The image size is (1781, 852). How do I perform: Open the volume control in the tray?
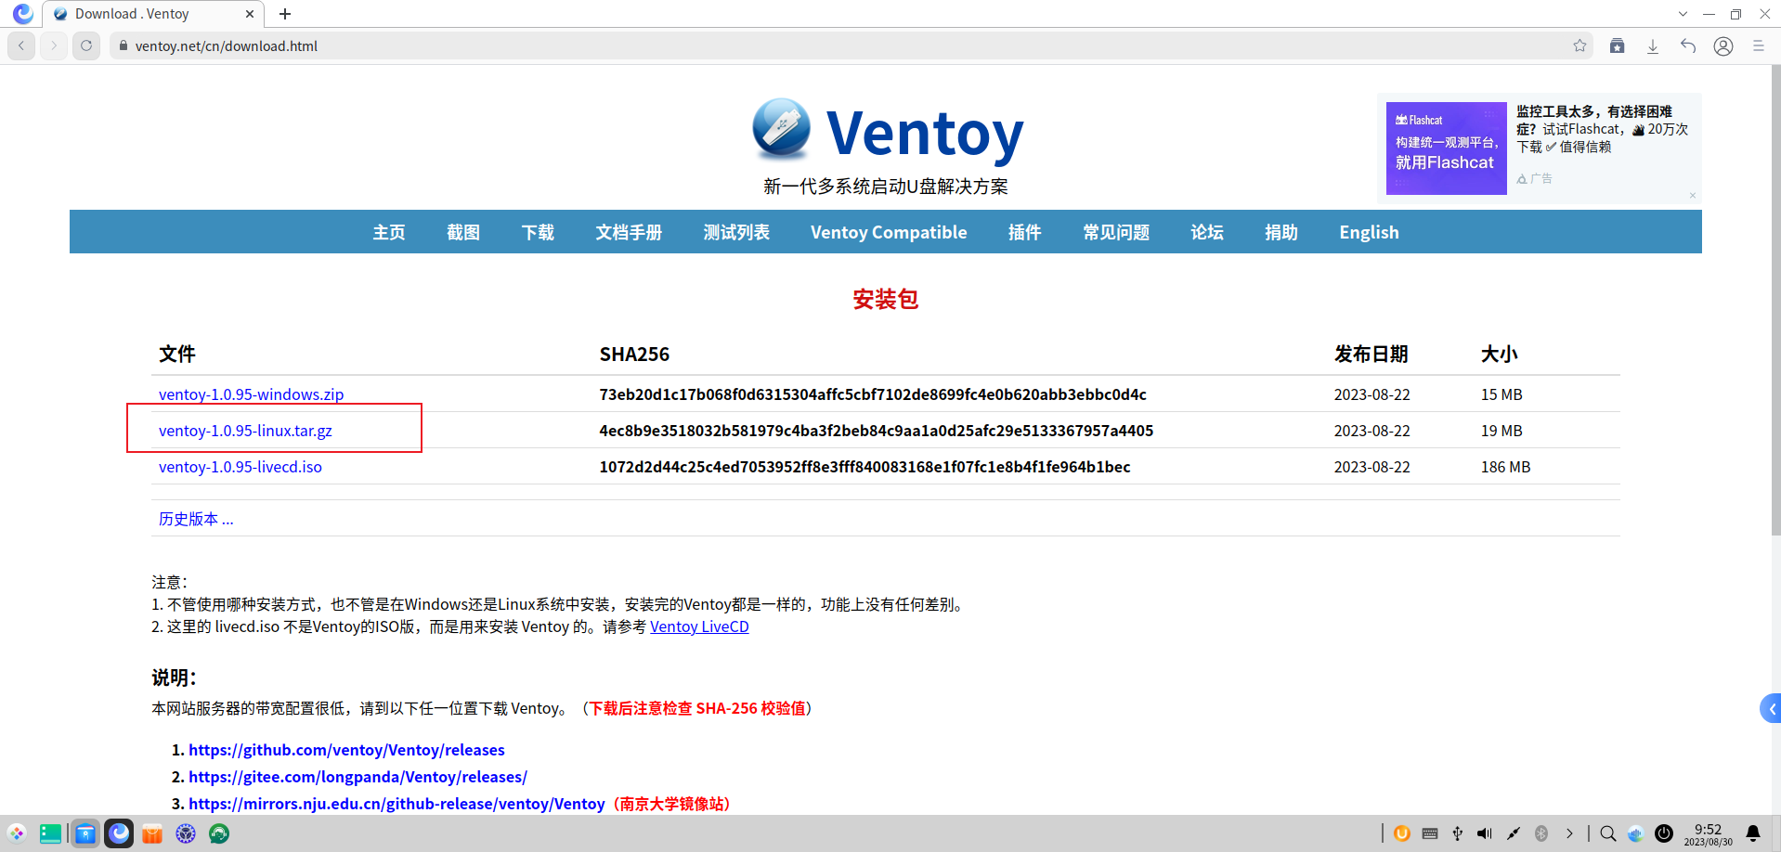click(1484, 833)
